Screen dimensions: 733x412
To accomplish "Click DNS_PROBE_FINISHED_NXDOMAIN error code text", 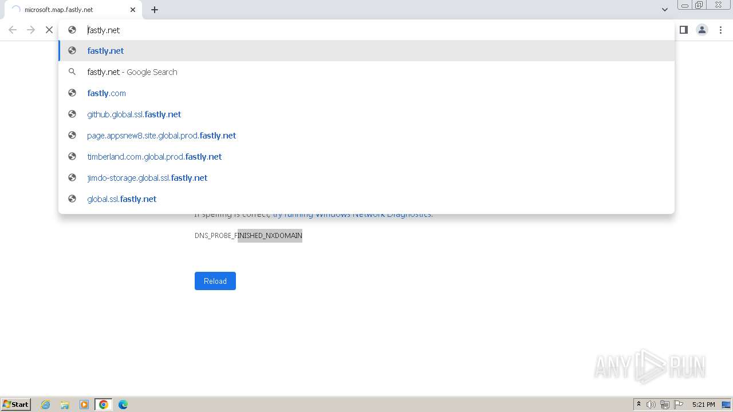I will pos(249,235).
